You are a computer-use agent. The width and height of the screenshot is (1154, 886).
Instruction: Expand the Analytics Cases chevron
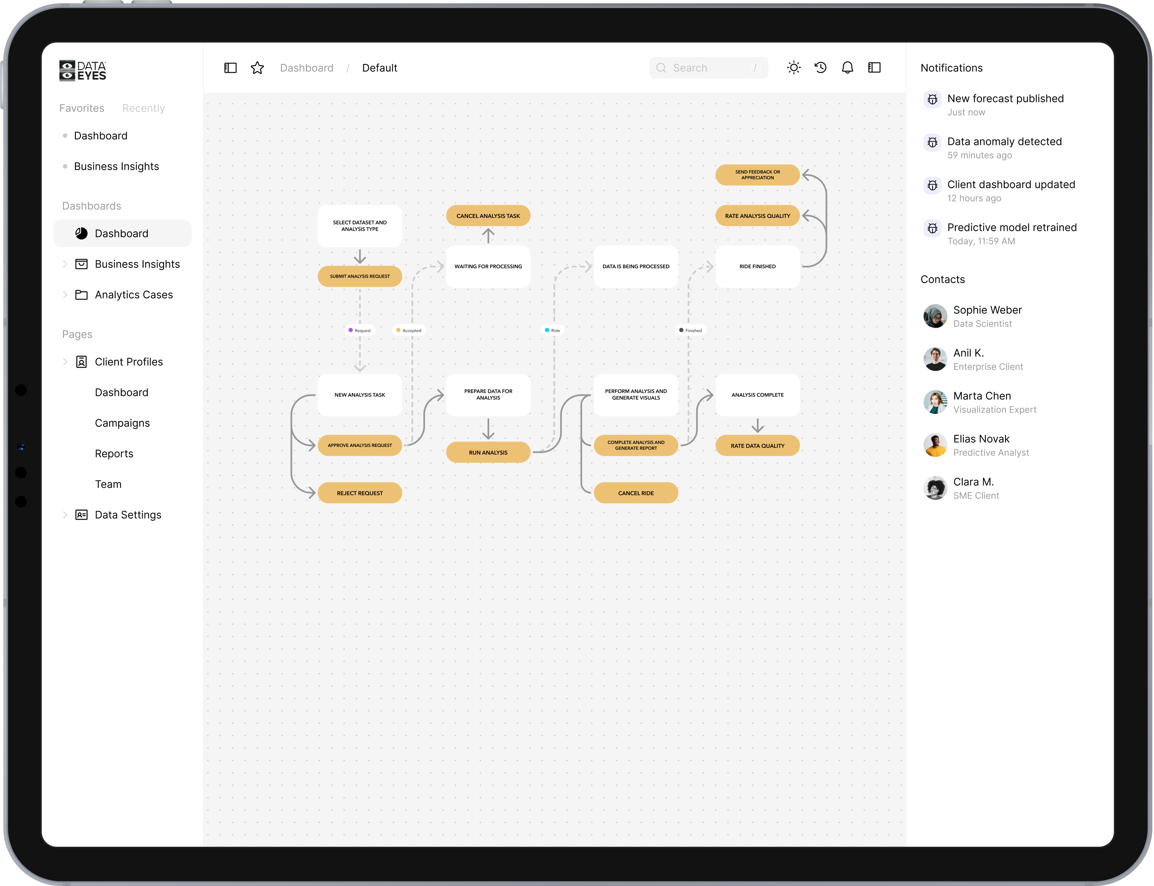tap(65, 295)
